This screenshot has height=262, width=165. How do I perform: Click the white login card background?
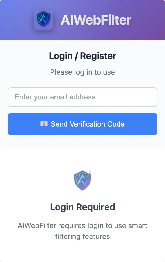point(82,83)
